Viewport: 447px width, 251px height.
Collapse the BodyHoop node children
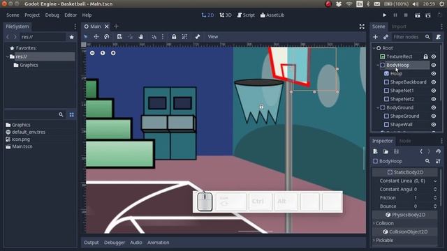click(x=378, y=65)
